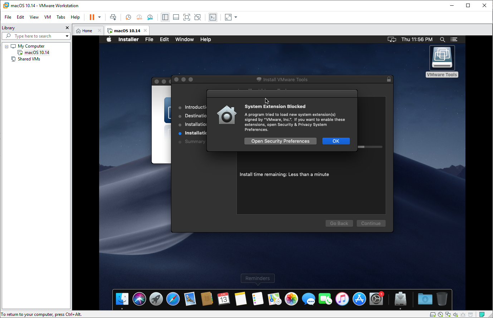Screen dimensions: 493x318
Task: Toggle the thumbnail bar display
Action: 176,17
